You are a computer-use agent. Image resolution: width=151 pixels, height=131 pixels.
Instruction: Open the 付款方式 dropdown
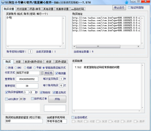41,73
